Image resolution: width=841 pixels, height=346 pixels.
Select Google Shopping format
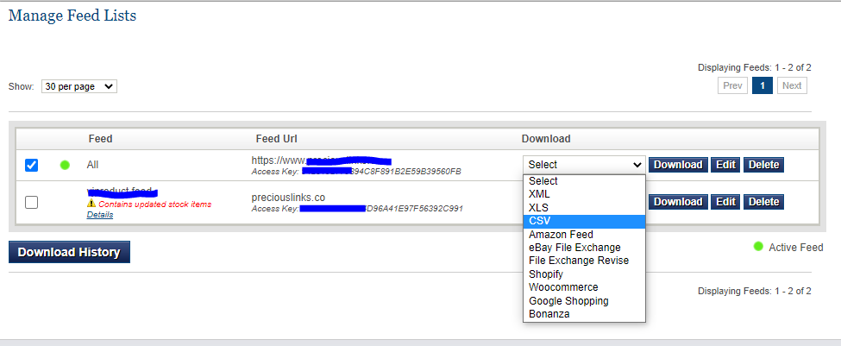coord(568,300)
